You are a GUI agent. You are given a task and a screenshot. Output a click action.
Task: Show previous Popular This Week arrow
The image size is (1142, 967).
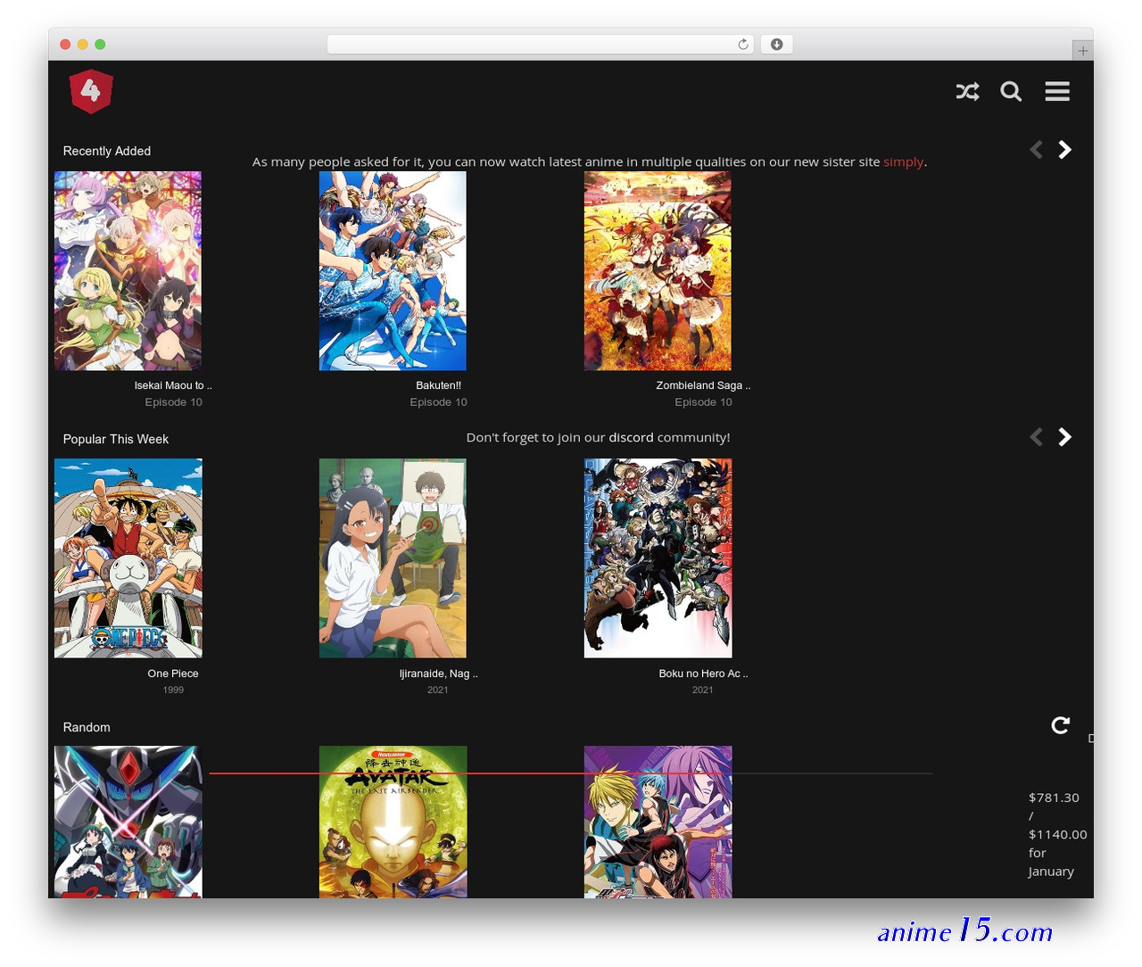[1036, 437]
